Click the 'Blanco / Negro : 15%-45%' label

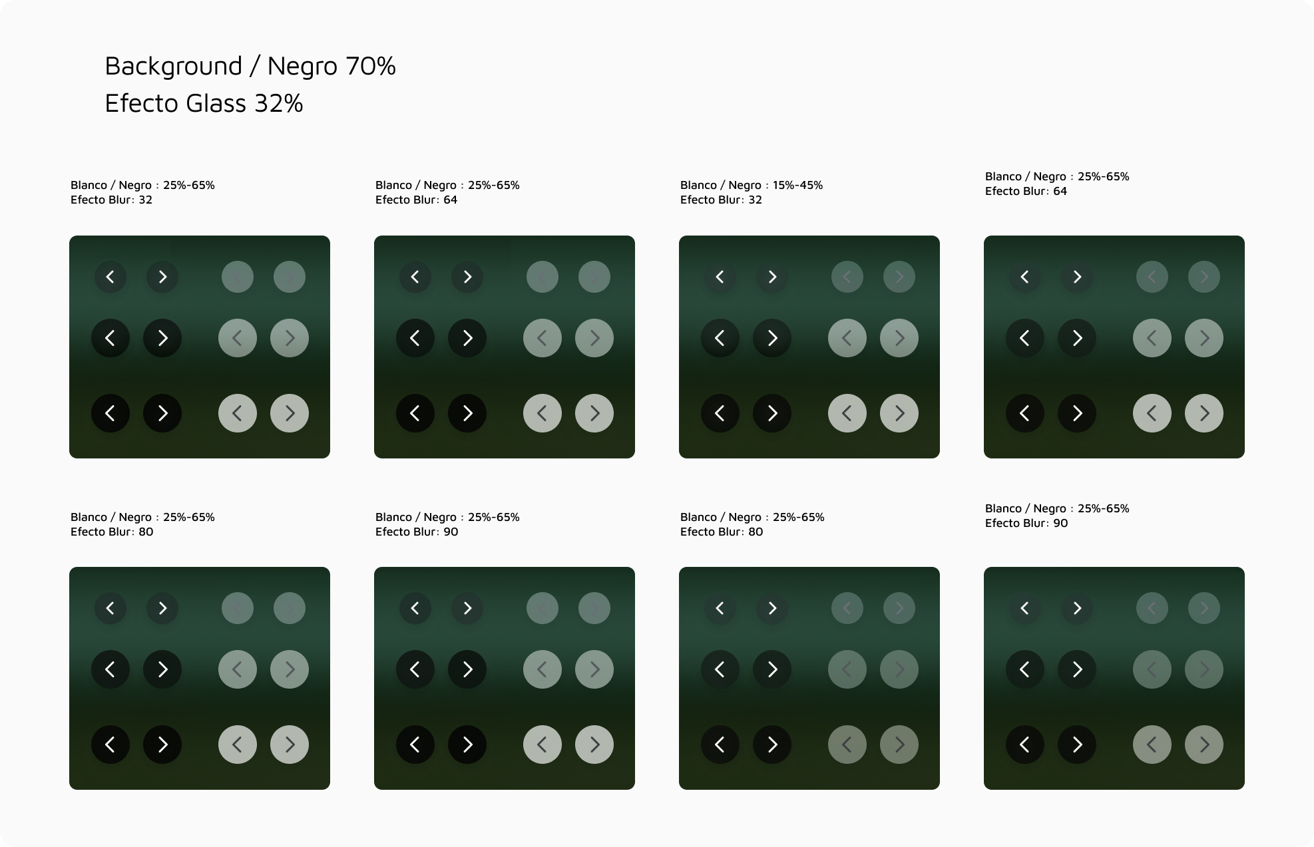[x=752, y=185]
